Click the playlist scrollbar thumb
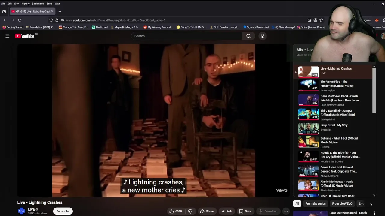 pos(374,90)
